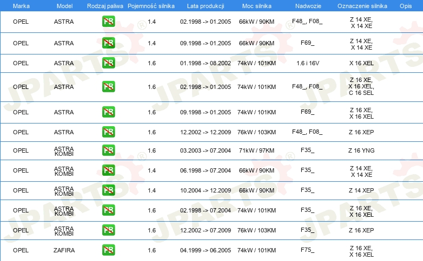Image resolution: width=423 pixels, height=261 pixels.
Task: Click petrol fuel icon in 12.2002 -> 12.2009 row
Action: 108,132
